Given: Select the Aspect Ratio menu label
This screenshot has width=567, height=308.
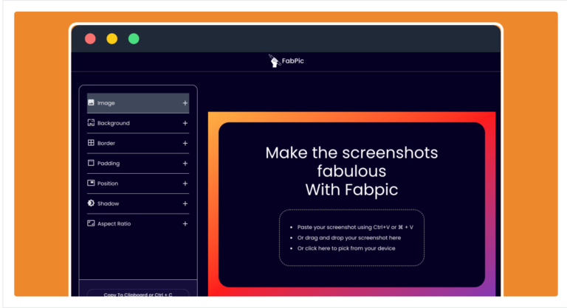Looking at the screenshot, I should point(114,223).
